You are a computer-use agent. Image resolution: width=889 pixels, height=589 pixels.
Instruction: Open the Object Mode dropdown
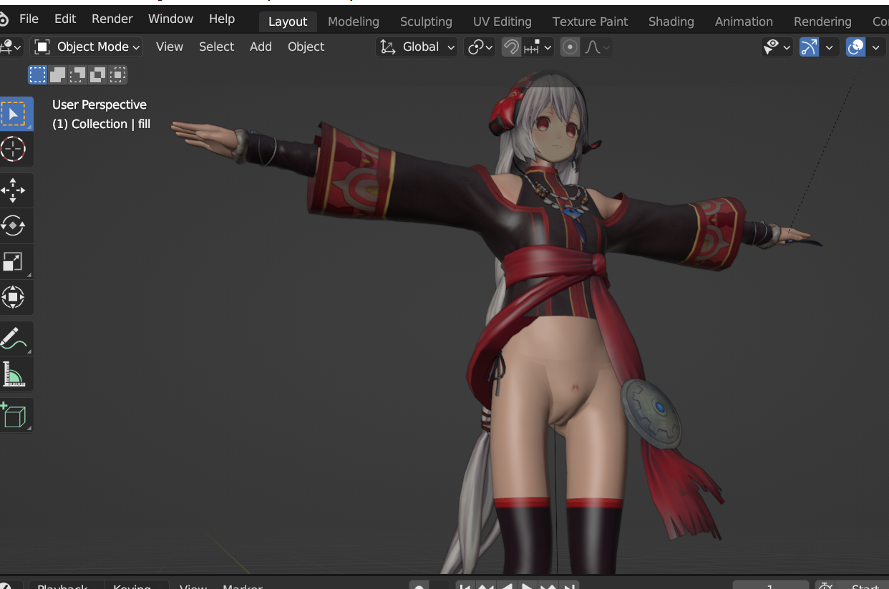87,47
